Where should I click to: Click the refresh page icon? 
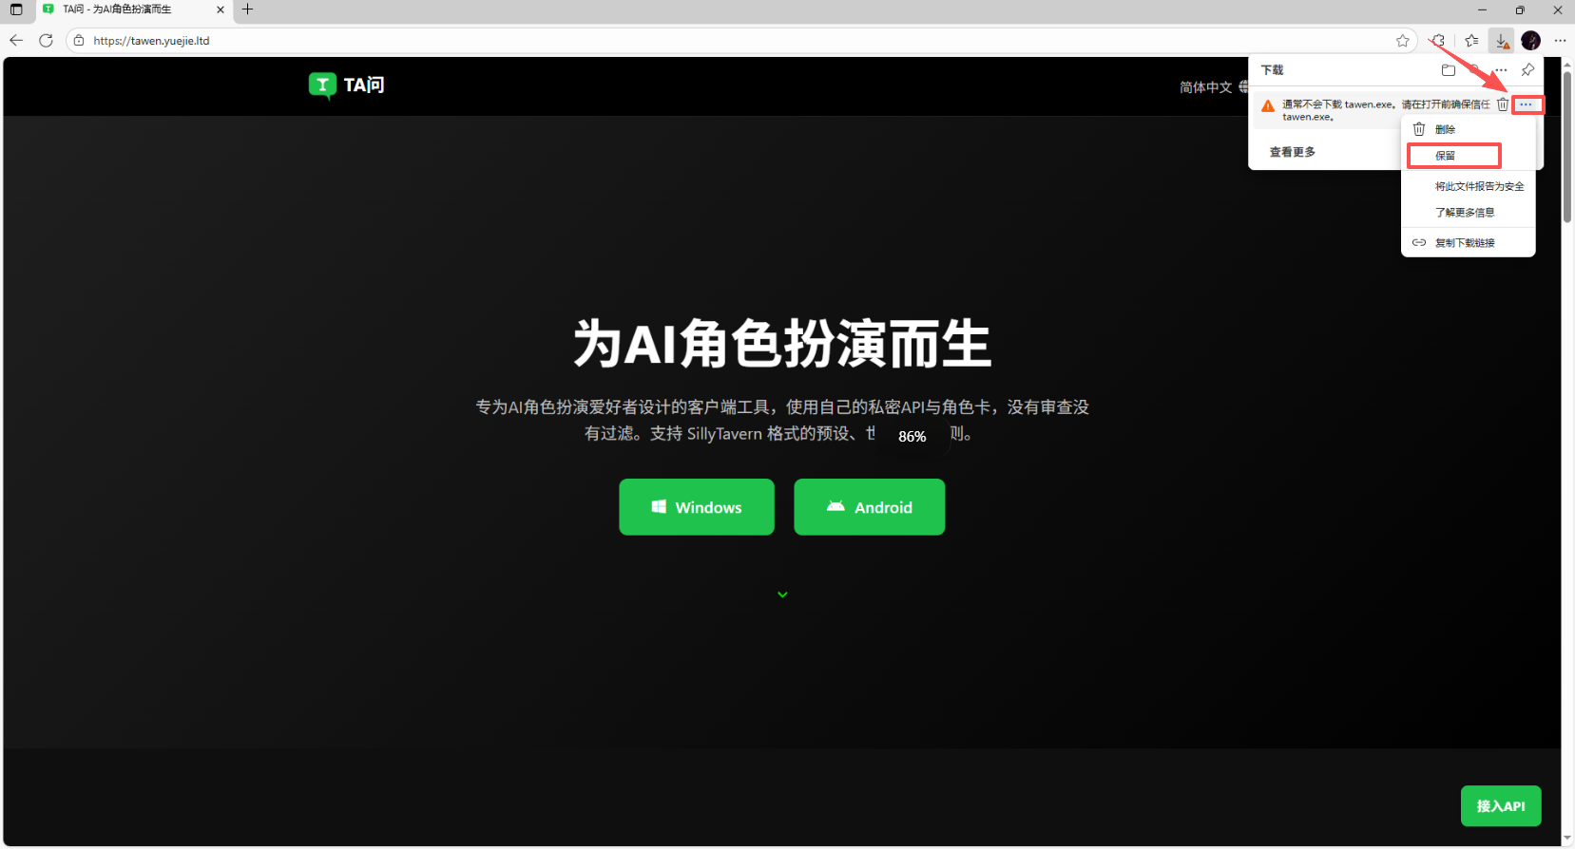(x=46, y=41)
